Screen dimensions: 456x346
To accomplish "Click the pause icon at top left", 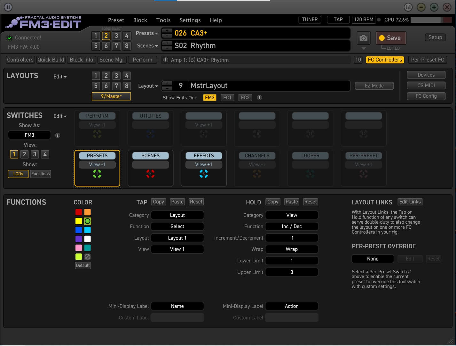I will point(8,7).
